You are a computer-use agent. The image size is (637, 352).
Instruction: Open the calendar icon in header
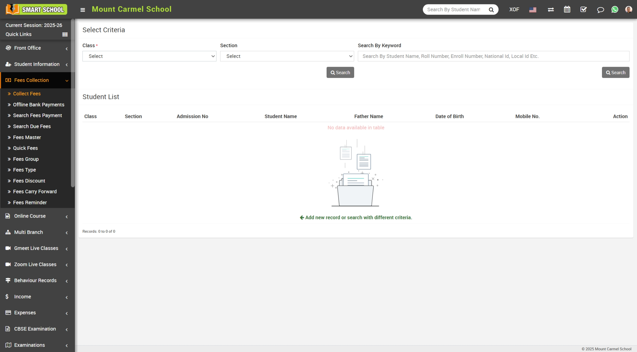coord(567,9)
